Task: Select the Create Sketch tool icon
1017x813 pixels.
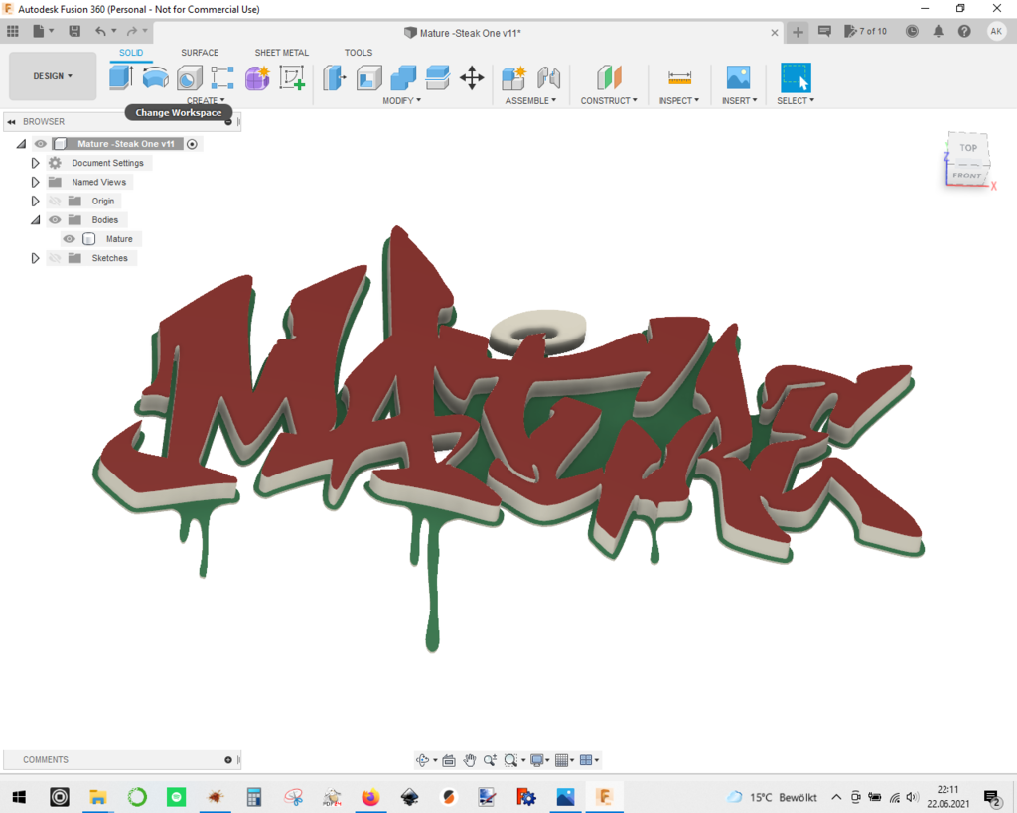Action: [x=292, y=77]
